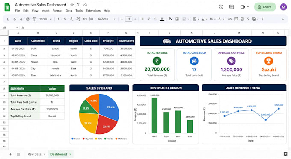291x159 pixels.
Task: Decrease decimal places in the toolbar
Action: [71, 19]
